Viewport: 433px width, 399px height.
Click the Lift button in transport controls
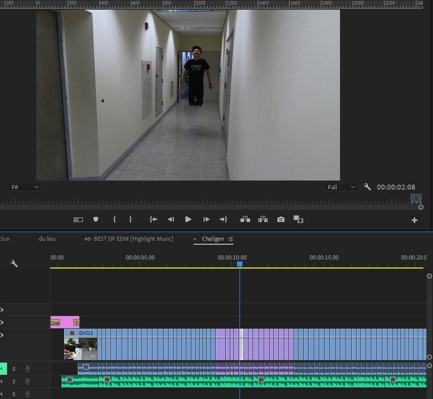point(245,219)
